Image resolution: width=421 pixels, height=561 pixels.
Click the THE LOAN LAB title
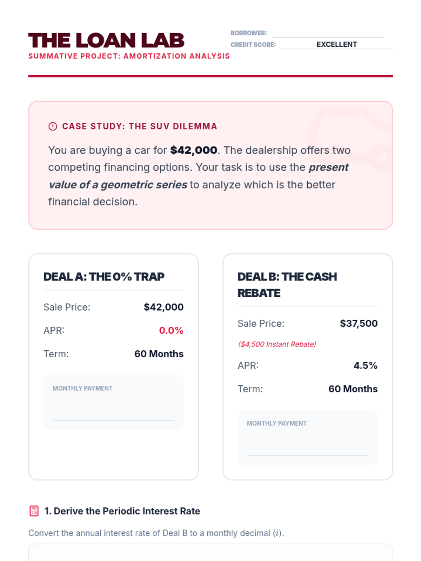coord(106,40)
